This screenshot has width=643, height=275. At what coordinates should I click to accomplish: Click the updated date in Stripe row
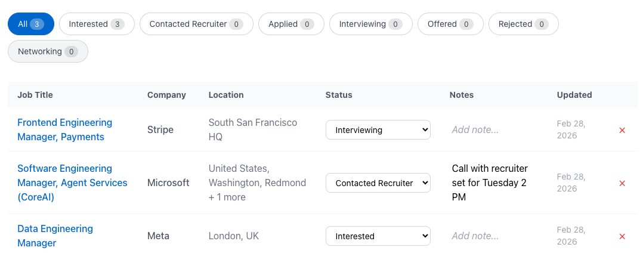(571, 129)
